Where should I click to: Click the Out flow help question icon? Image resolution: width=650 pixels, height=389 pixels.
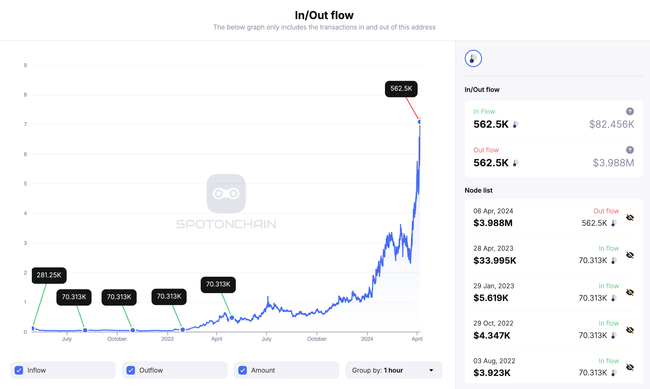point(630,150)
